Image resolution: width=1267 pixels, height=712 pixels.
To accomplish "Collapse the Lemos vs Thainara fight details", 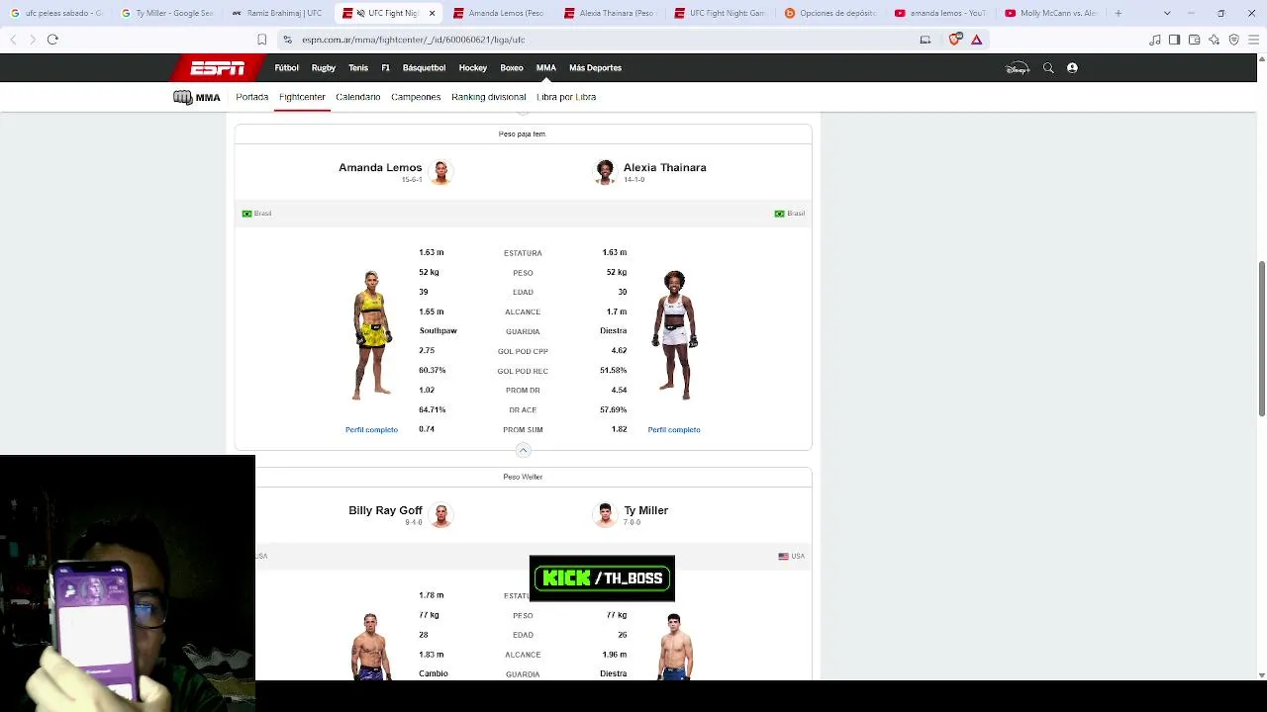I will pos(523,451).
